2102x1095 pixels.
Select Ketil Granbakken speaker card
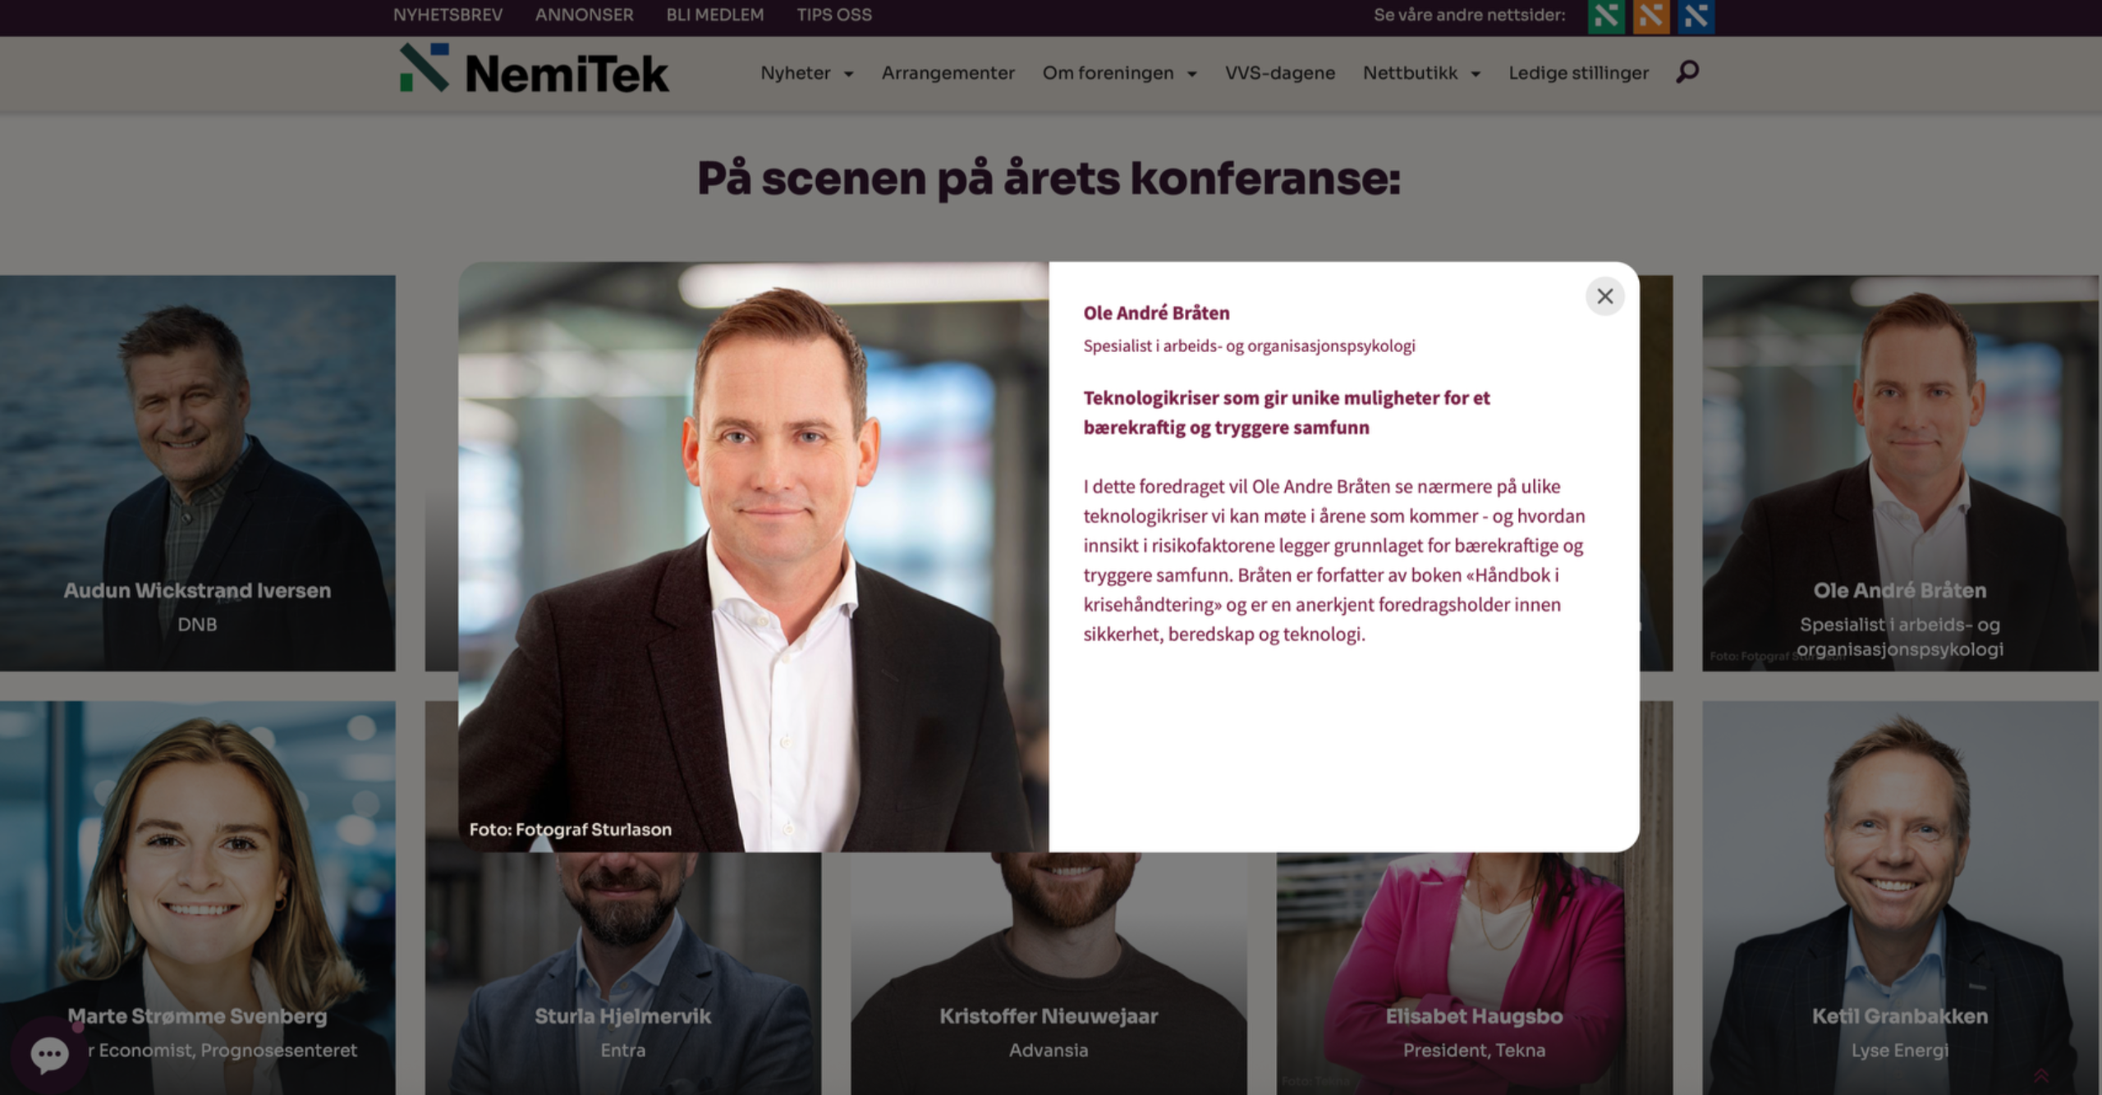(x=1900, y=898)
